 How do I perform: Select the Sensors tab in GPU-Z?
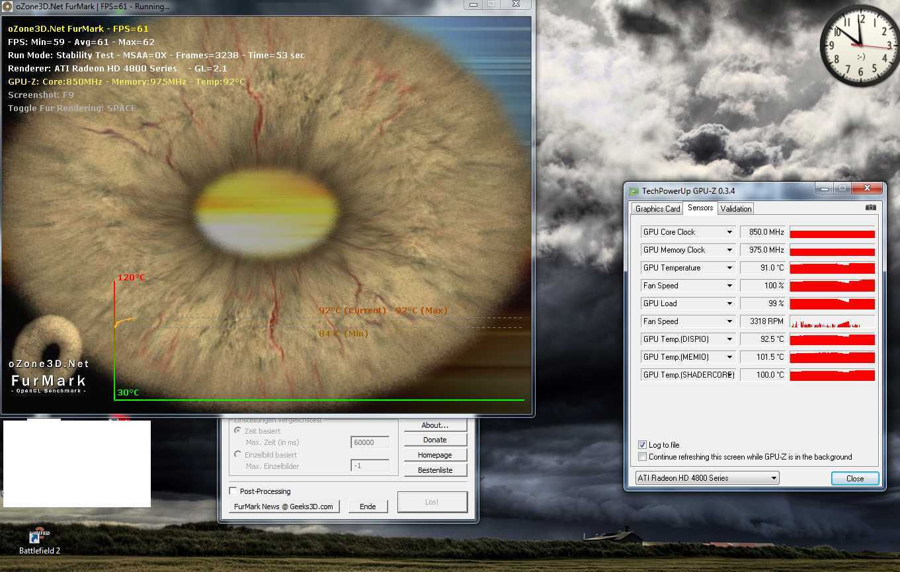[700, 208]
